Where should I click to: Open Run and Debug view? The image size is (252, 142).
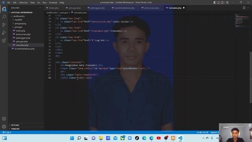tap(4, 32)
